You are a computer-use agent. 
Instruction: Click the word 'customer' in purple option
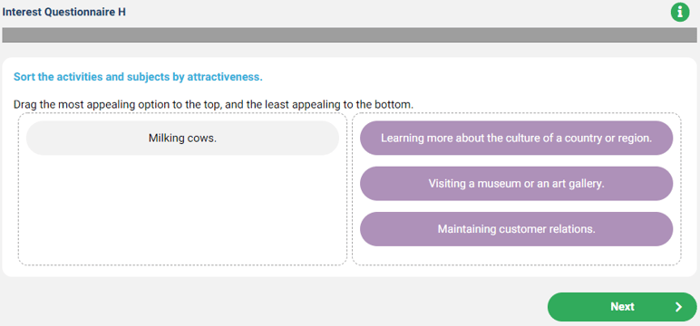click(520, 229)
